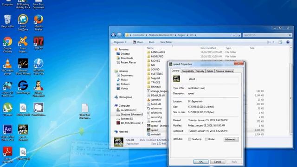Open the Previous Versions tab
The height and width of the screenshot is (167, 297).
click(x=224, y=71)
